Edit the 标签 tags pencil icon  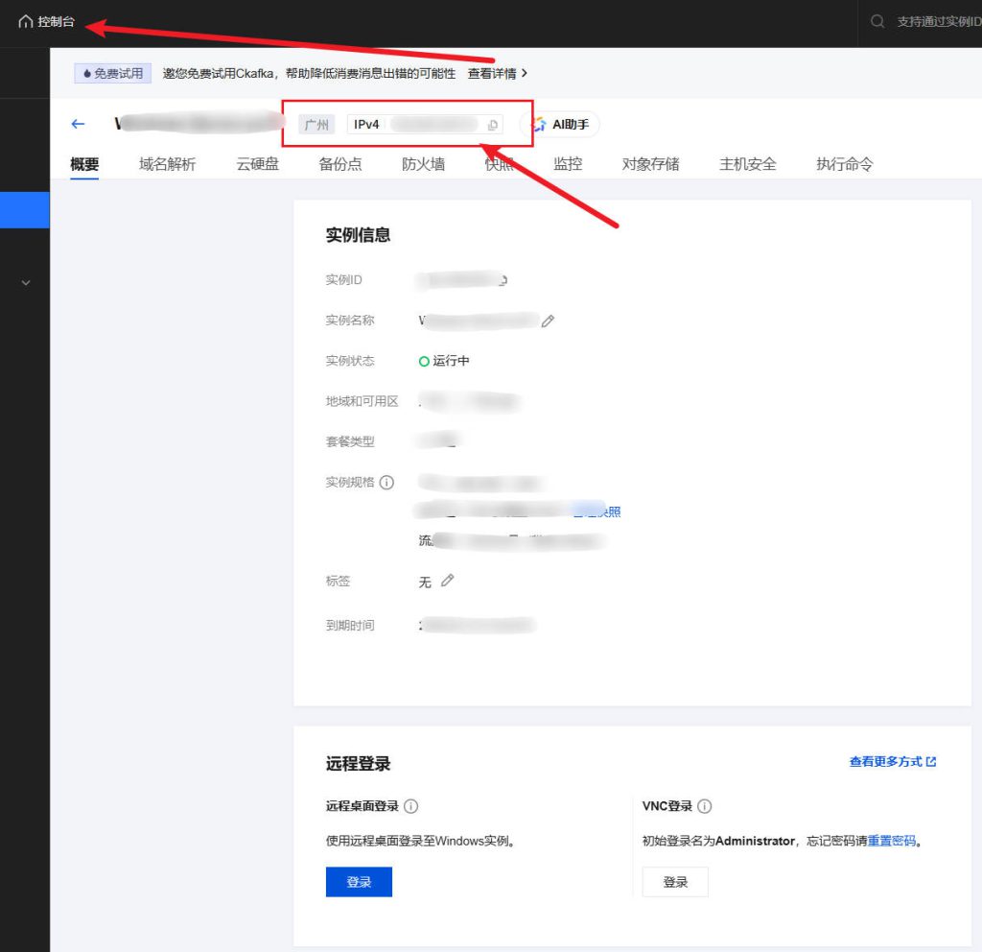[x=447, y=581]
